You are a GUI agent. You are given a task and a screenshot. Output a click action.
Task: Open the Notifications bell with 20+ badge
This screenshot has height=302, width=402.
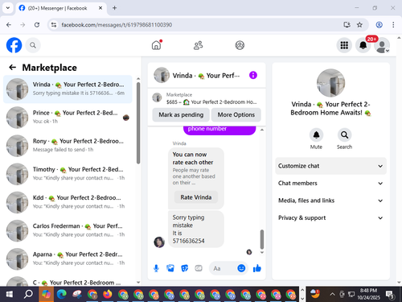click(x=363, y=45)
